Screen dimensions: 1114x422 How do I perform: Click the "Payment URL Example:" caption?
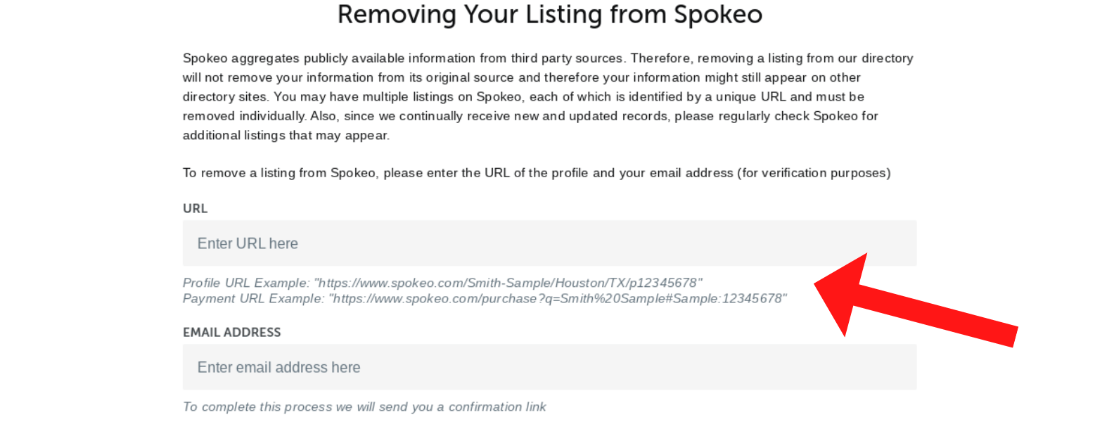252,299
